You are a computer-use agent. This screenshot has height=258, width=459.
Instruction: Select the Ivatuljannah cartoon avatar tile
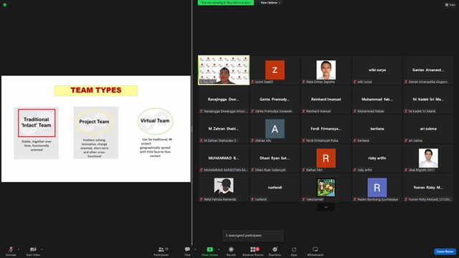[x=326, y=188]
